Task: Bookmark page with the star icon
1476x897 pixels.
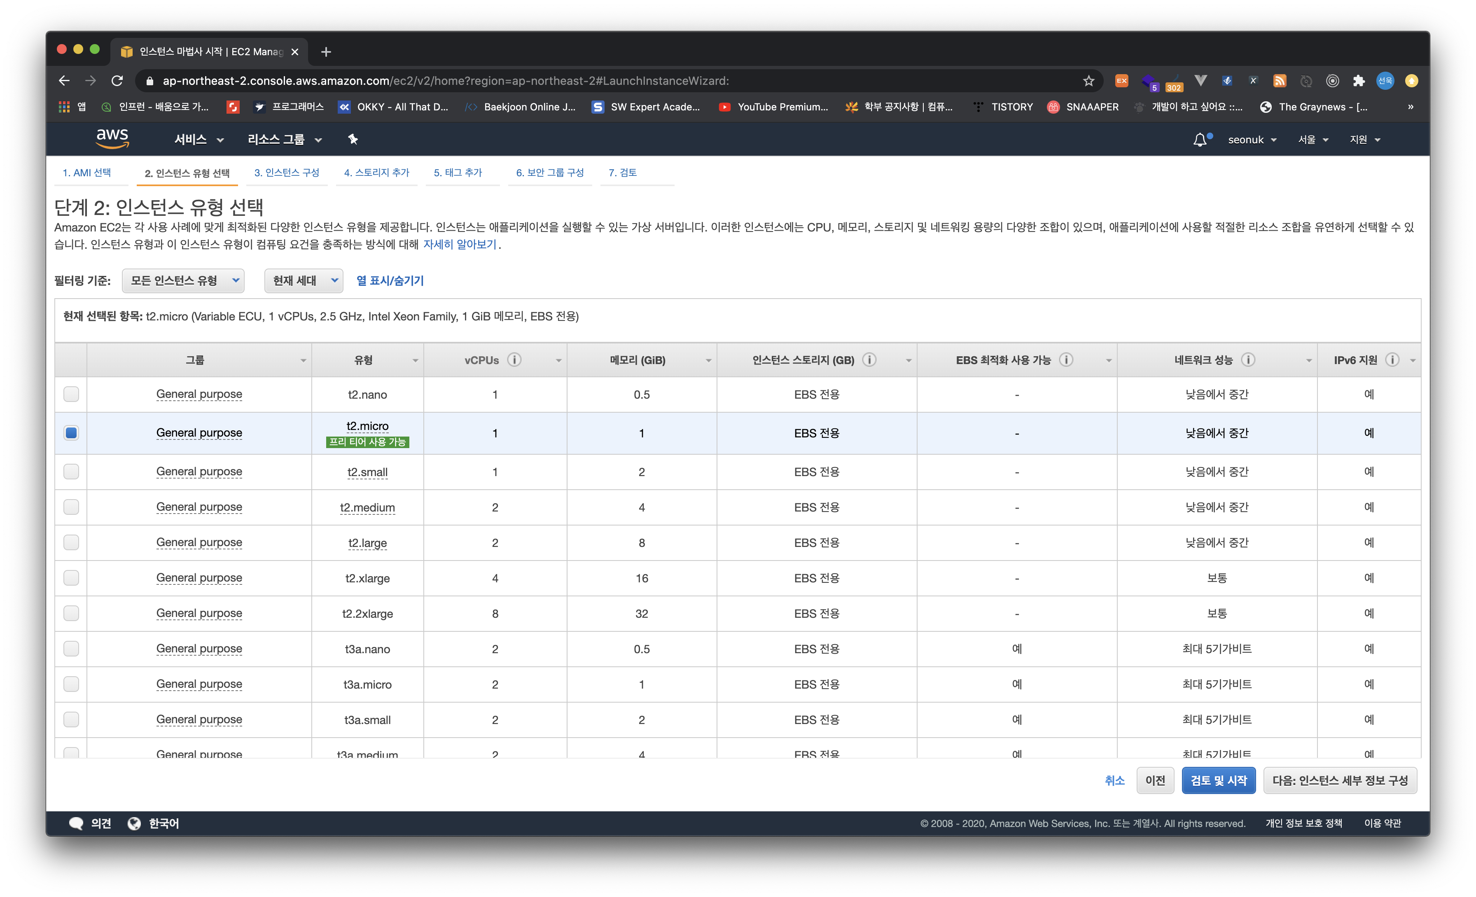Action: pyautogui.click(x=1088, y=81)
